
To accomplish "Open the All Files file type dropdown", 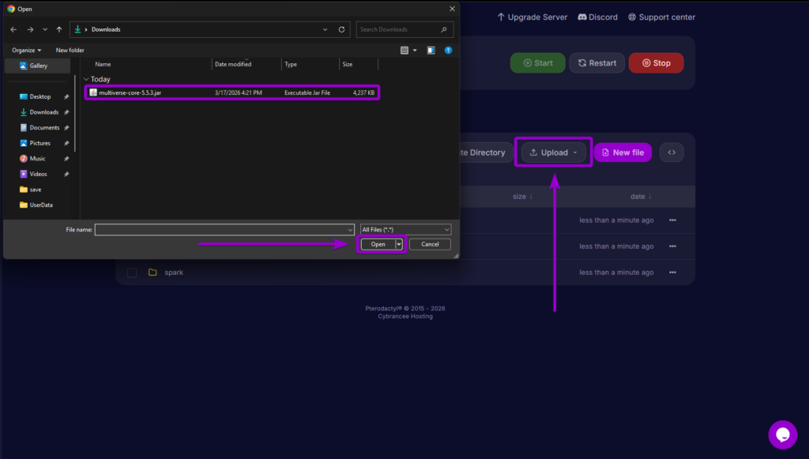I will (405, 229).
